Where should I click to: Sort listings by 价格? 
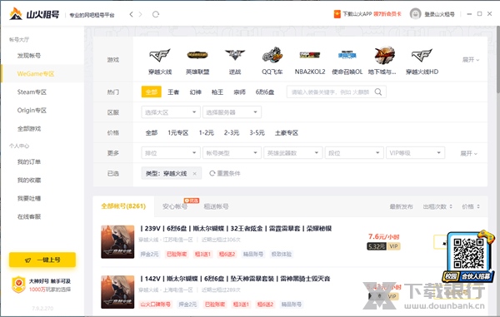pyautogui.click(x=471, y=206)
